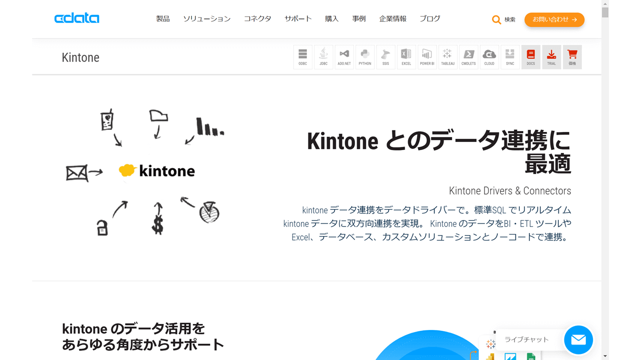
Task: Open the ソリューション menu
Action: pyautogui.click(x=207, y=19)
